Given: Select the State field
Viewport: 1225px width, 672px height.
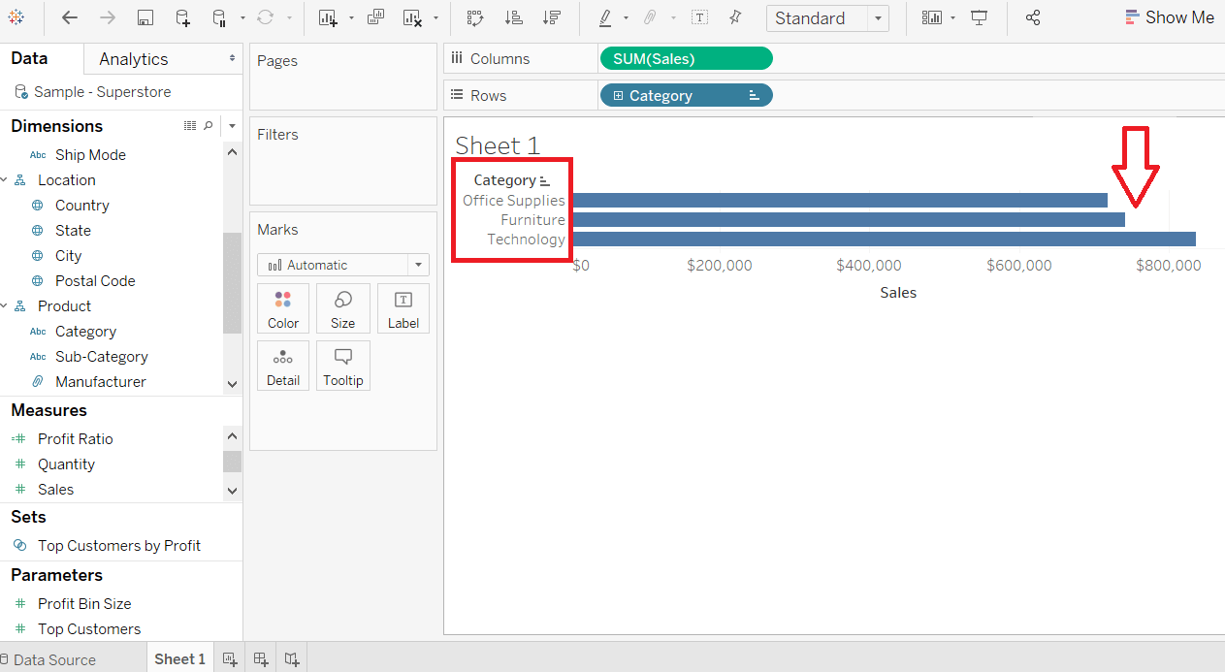Looking at the screenshot, I should click(73, 231).
